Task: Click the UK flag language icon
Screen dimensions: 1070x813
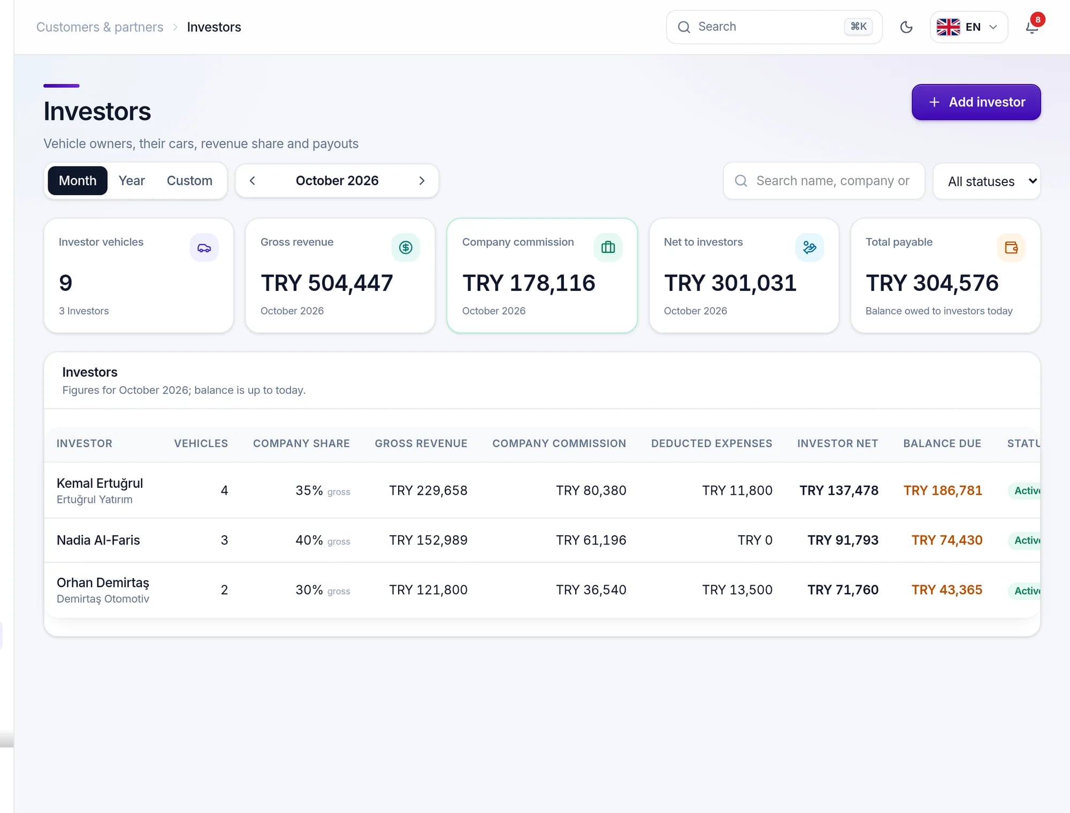Action: pyautogui.click(x=948, y=27)
